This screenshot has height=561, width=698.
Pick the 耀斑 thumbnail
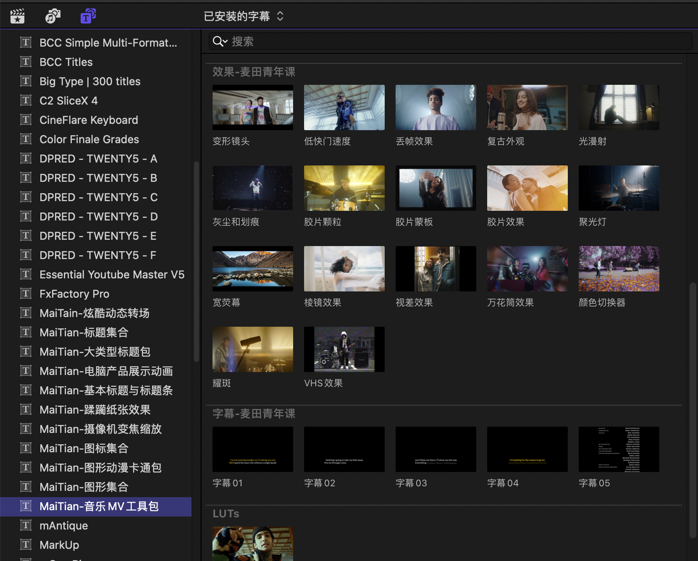[253, 349]
